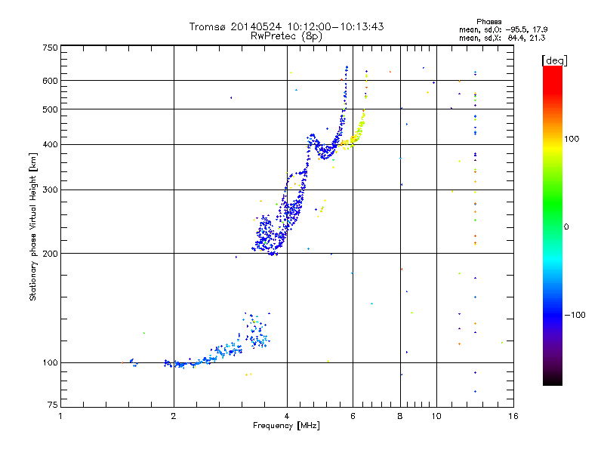The height and width of the screenshot is (453, 604).
Task: Click x-axis tick label "6"
Action: [x=353, y=416]
